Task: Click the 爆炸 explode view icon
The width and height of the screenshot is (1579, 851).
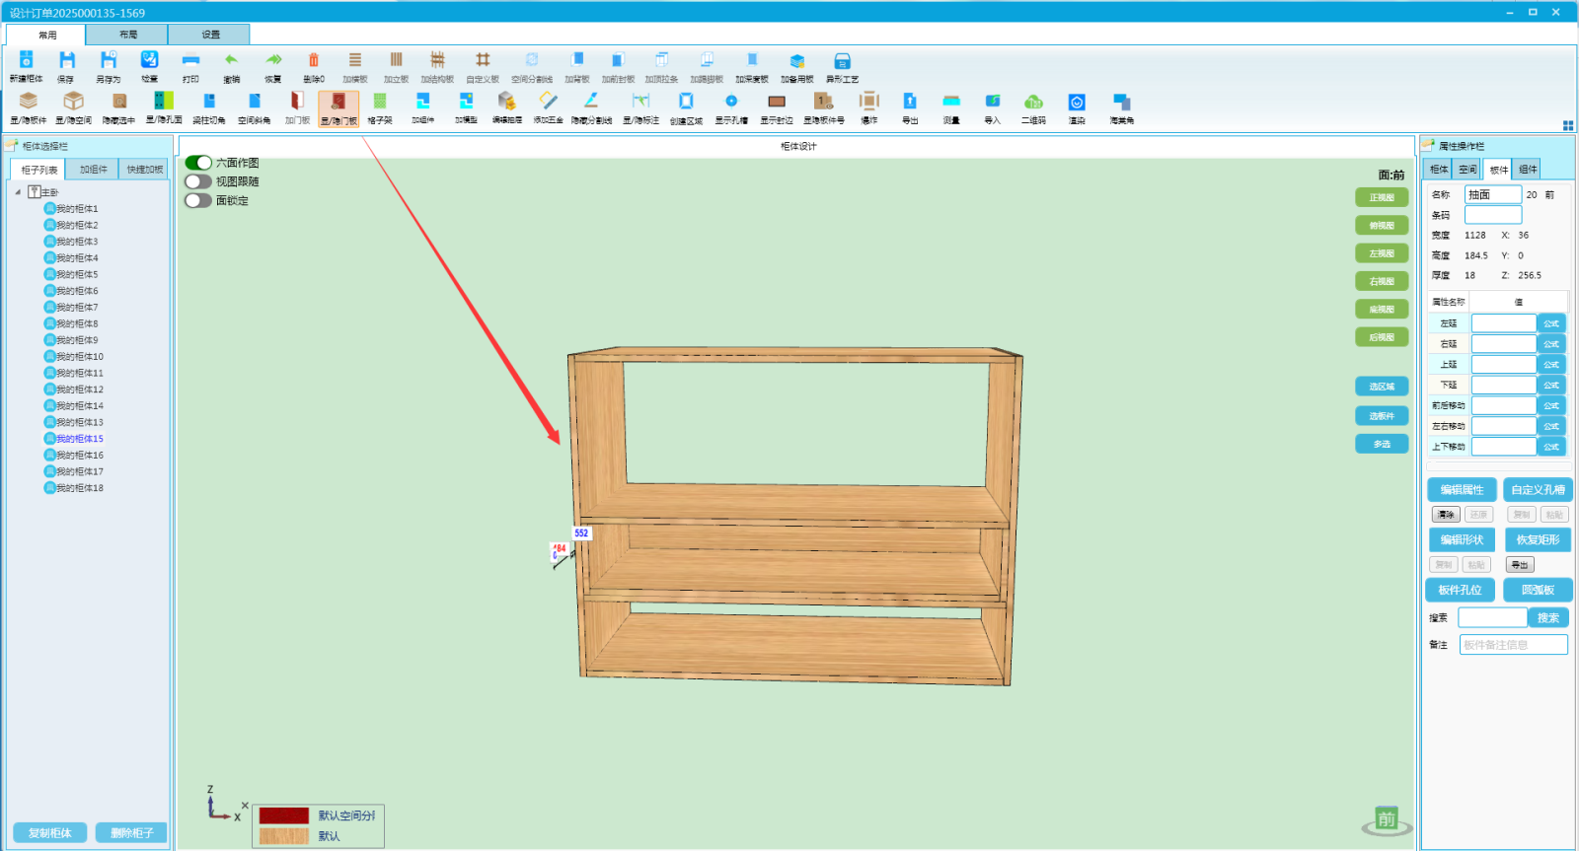Action: click(868, 101)
